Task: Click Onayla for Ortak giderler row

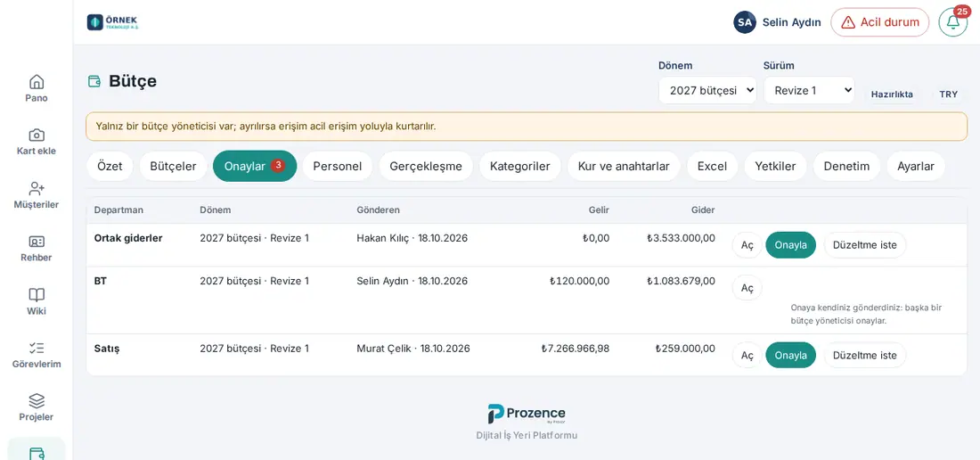Action: pos(790,245)
